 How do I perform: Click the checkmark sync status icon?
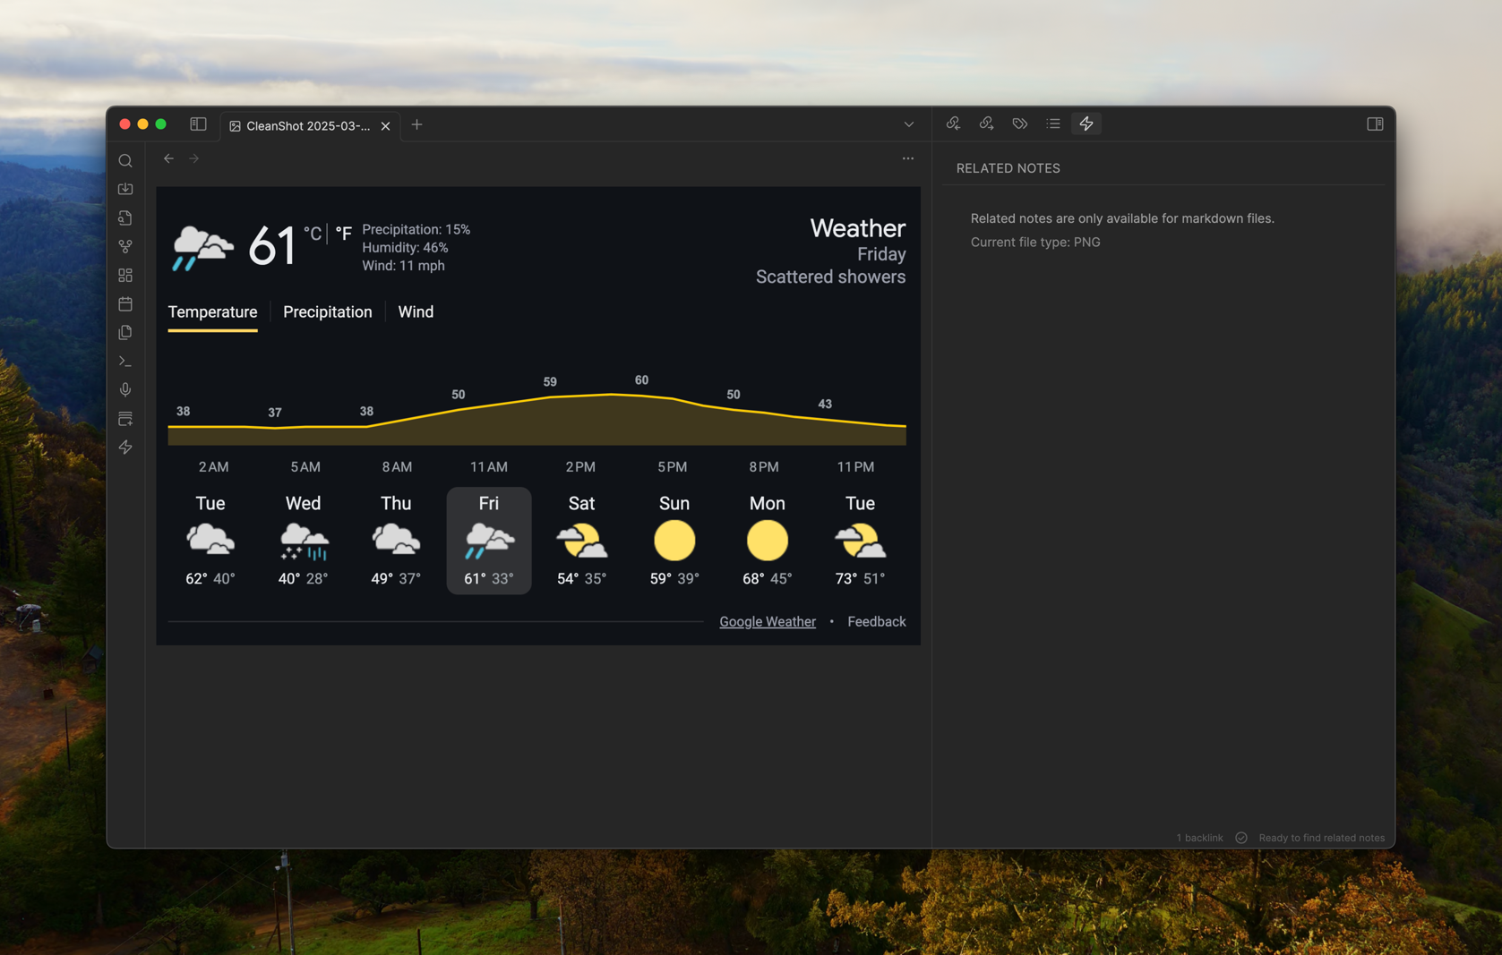click(x=1241, y=838)
